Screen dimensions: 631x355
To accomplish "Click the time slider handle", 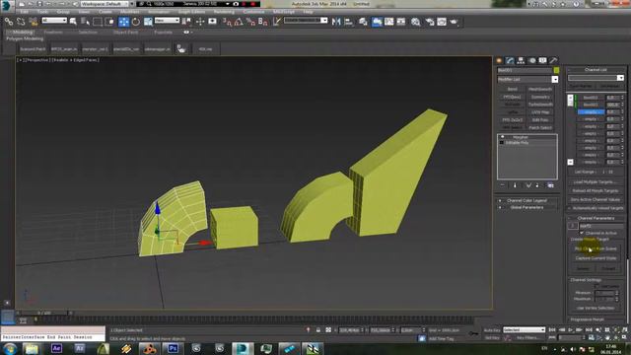I will point(44,313).
